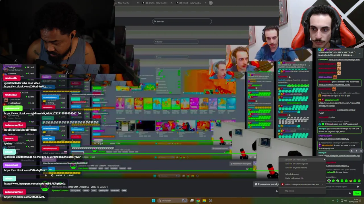Viewport: 364px width, 204px height.
Task: Open instagram.com/share/reel overlay link
Action: [x=35, y=184]
